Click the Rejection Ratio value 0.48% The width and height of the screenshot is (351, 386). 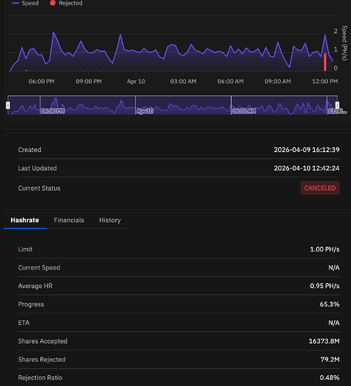pyautogui.click(x=329, y=378)
